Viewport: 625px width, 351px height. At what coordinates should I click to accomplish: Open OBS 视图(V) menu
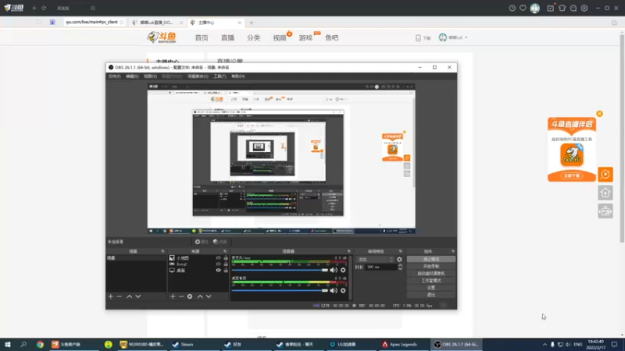pos(150,76)
